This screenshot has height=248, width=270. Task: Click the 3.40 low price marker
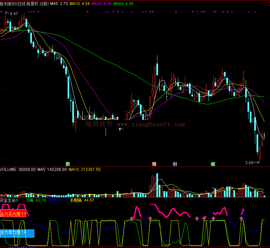(249, 163)
